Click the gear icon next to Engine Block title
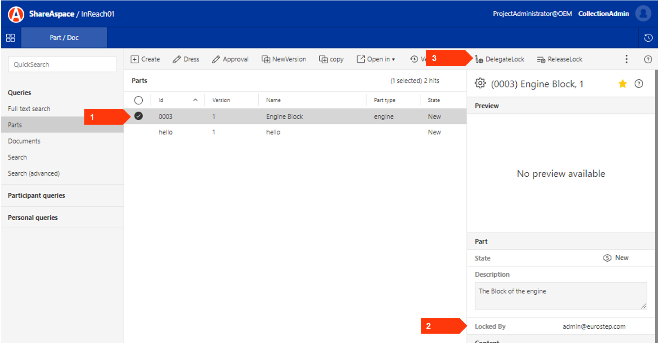The height and width of the screenshot is (344, 658). coord(480,83)
